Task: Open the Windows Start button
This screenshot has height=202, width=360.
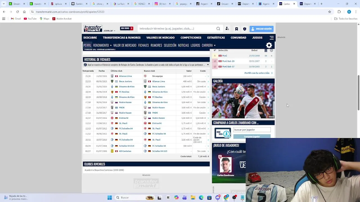Action: pyautogui.click(x=109, y=198)
